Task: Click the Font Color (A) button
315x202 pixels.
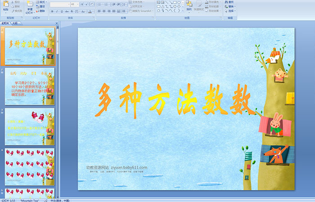Action: click(90, 11)
